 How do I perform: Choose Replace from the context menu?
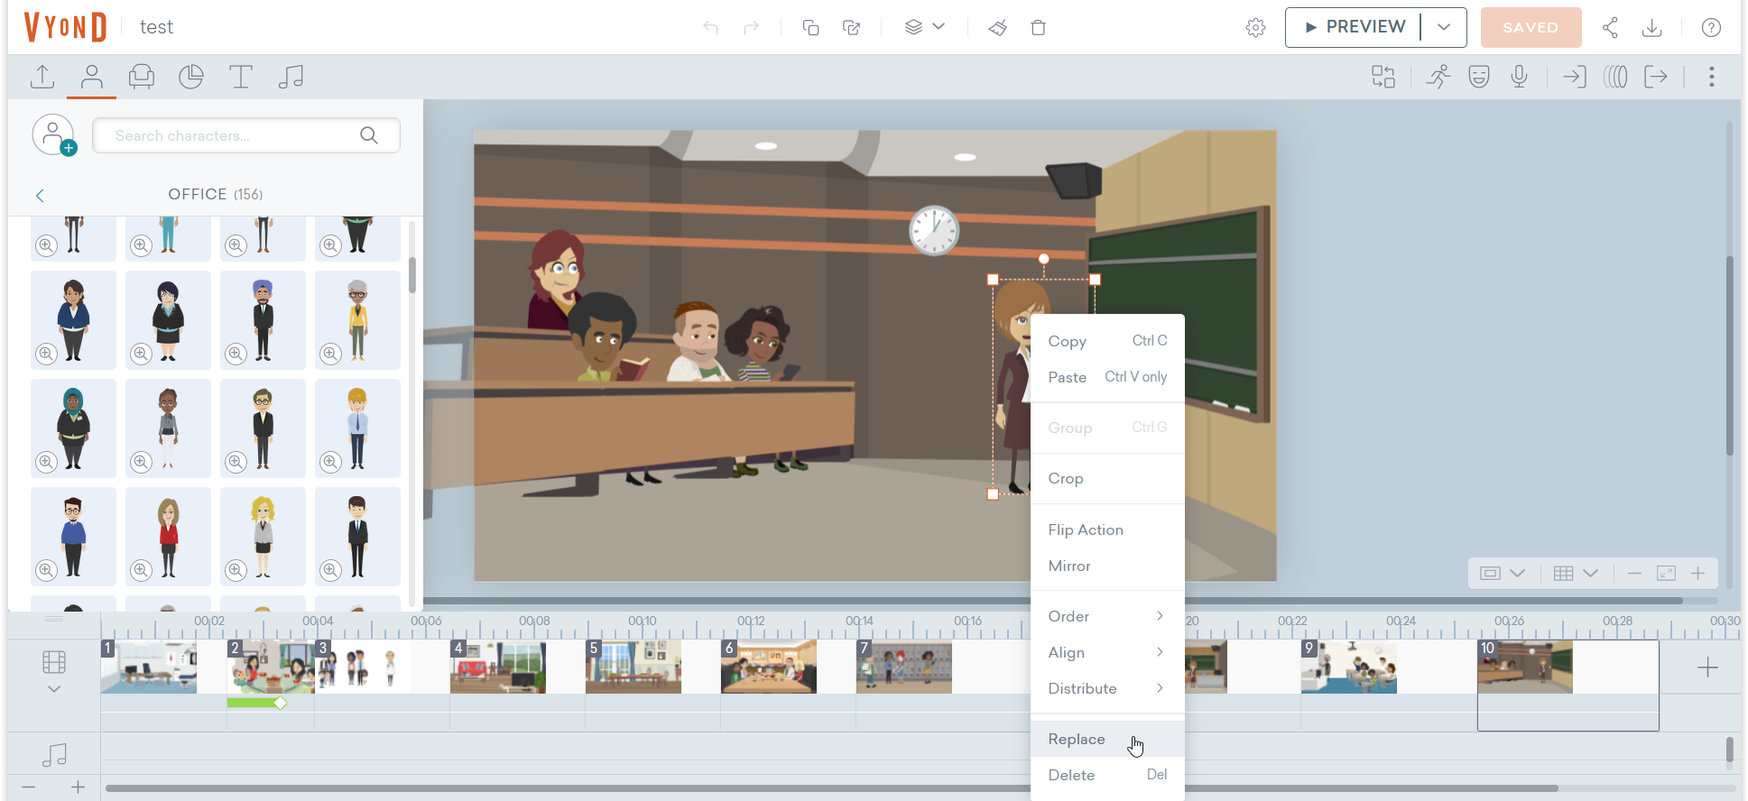pos(1077,739)
